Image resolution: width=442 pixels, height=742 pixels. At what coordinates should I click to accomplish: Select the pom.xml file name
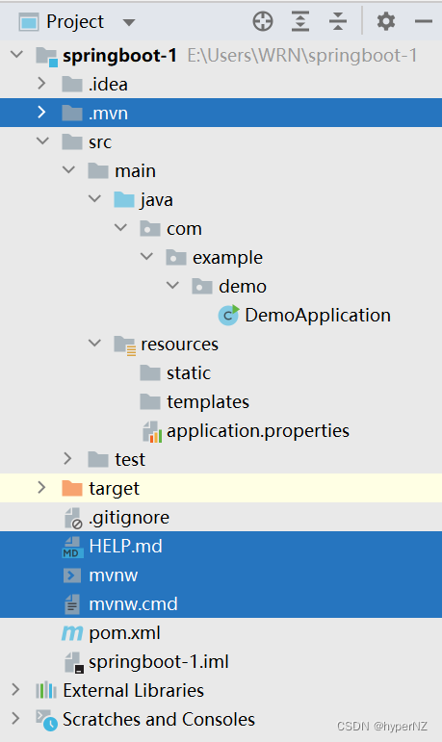(x=124, y=633)
